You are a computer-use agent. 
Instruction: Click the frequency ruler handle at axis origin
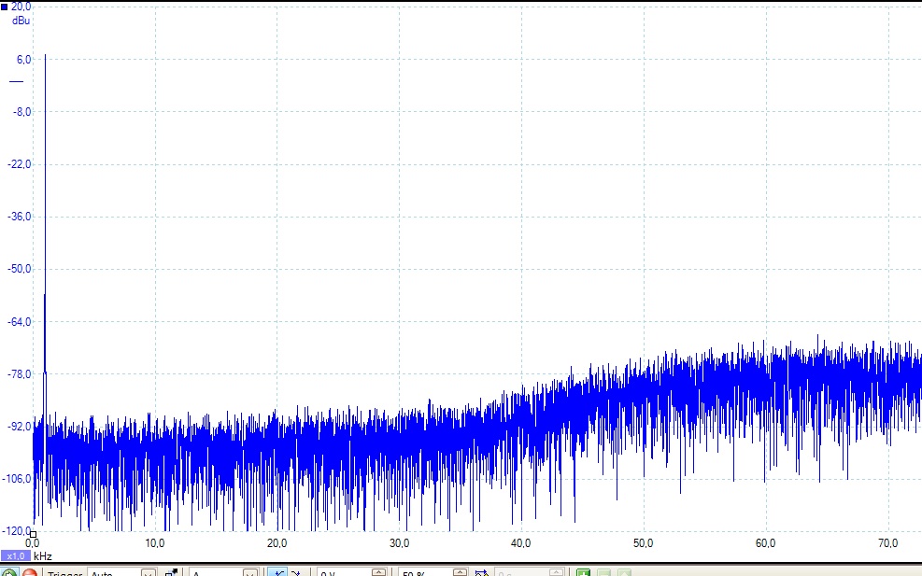coord(33,534)
